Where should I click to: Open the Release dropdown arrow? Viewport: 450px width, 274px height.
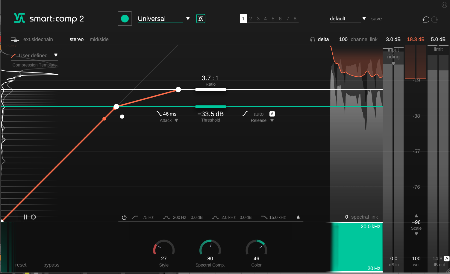coord(272,120)
